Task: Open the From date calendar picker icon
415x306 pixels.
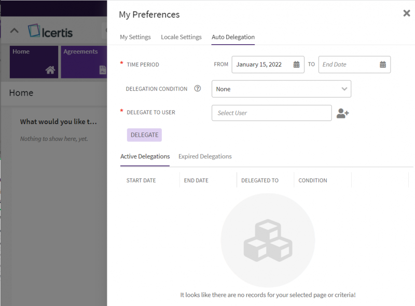Action: (296, 64)
